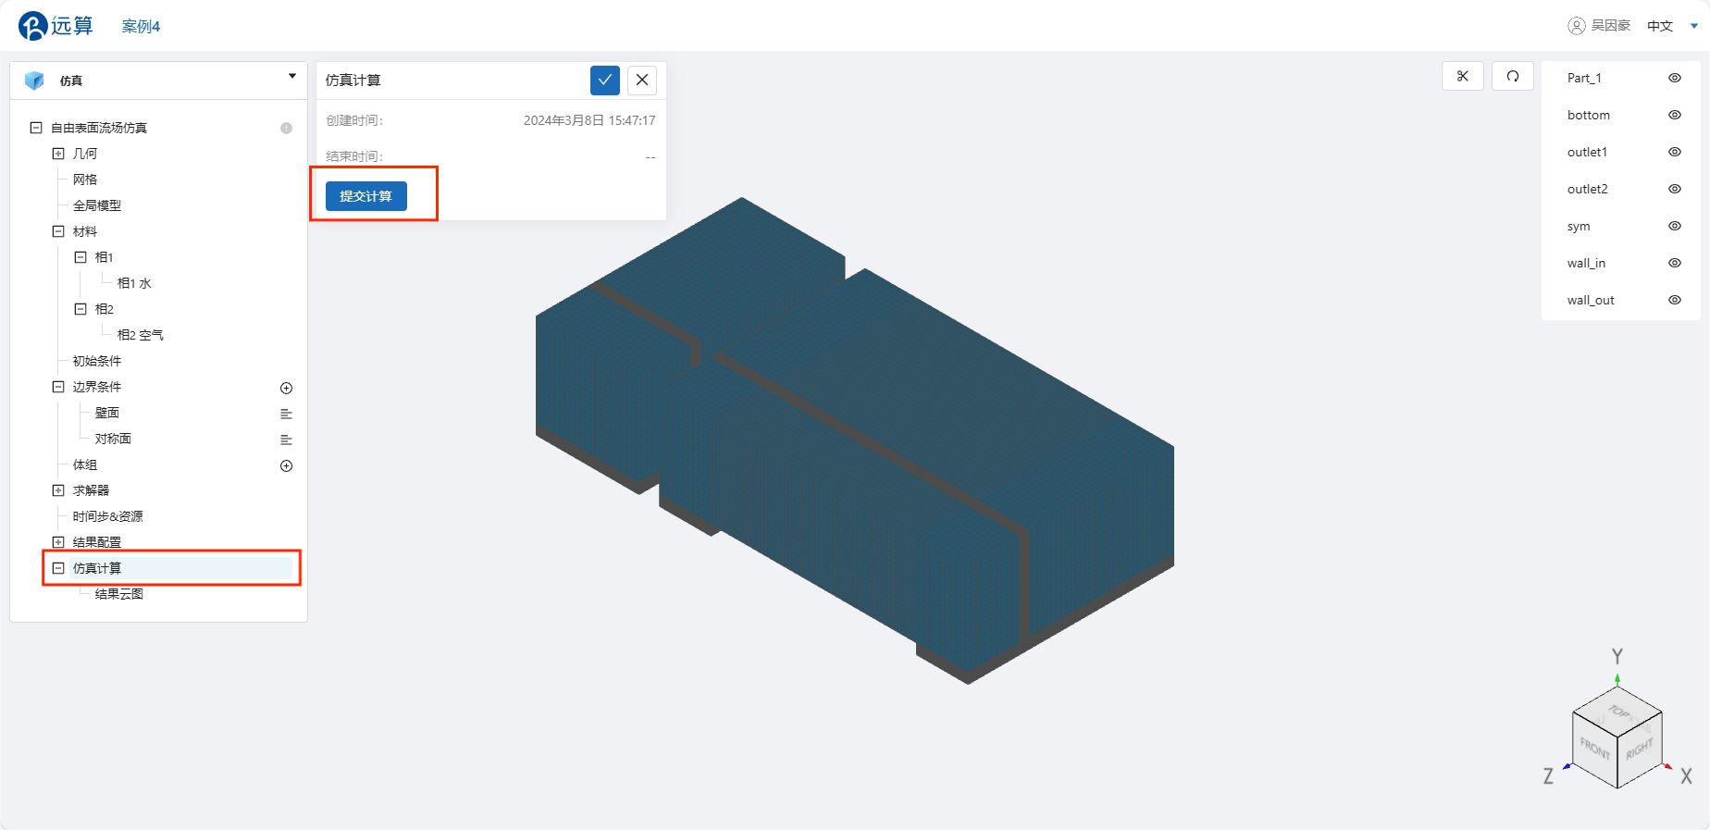Toggle visibility of wall_in

click(1675, 263)
